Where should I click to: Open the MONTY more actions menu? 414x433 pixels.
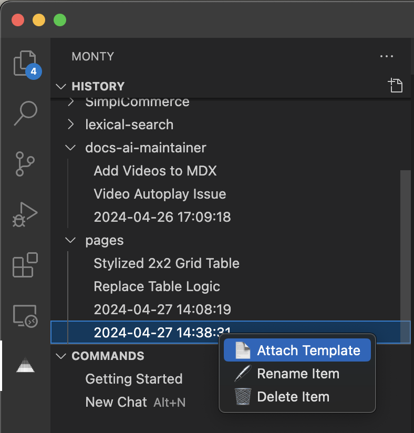coord(387,56)
